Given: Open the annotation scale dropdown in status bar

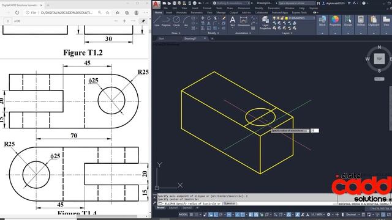Looking at the screenshot, I should [317, 215].
